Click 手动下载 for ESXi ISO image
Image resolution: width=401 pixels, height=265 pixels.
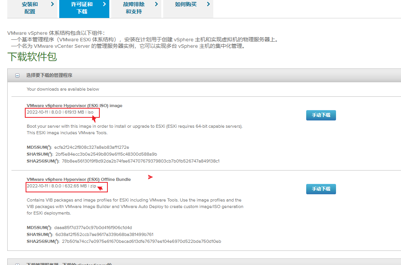point(321,115)
